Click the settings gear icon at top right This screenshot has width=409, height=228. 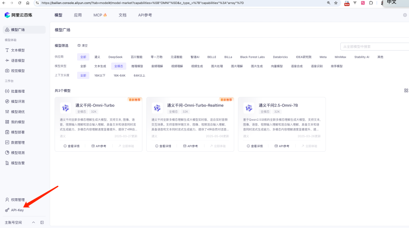(405, 15)
